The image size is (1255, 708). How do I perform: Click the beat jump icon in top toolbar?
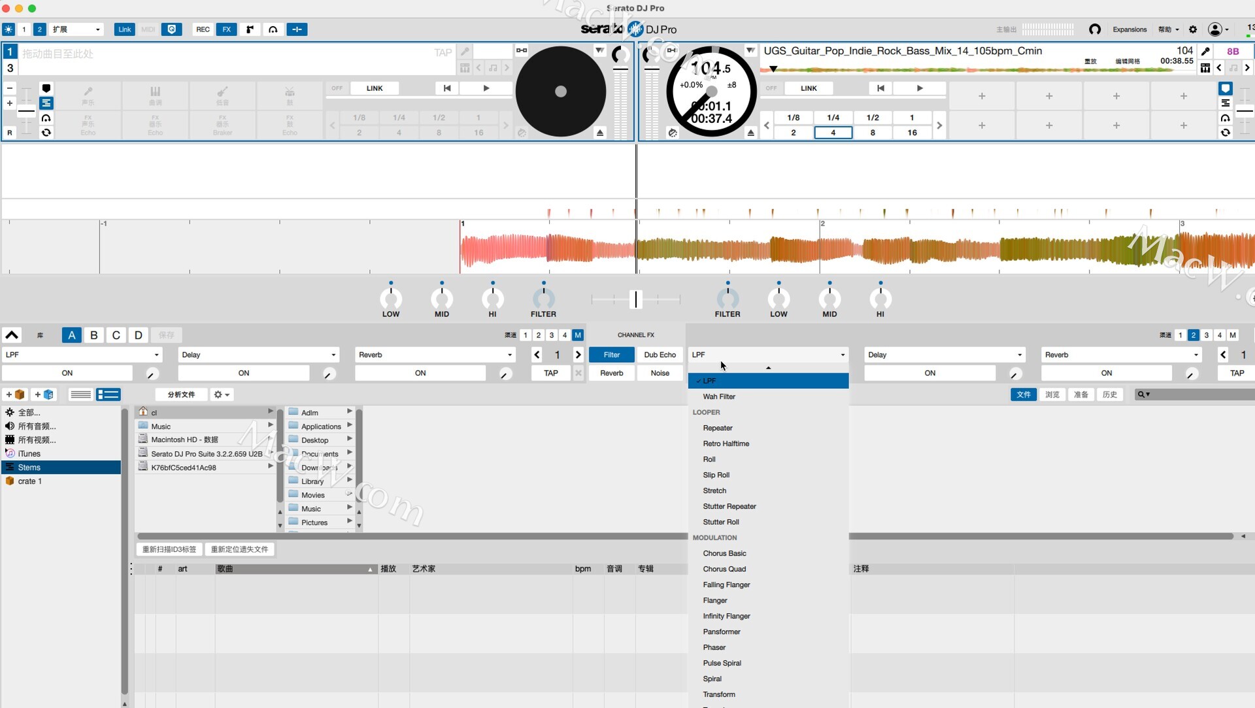[x=297, y=29]
